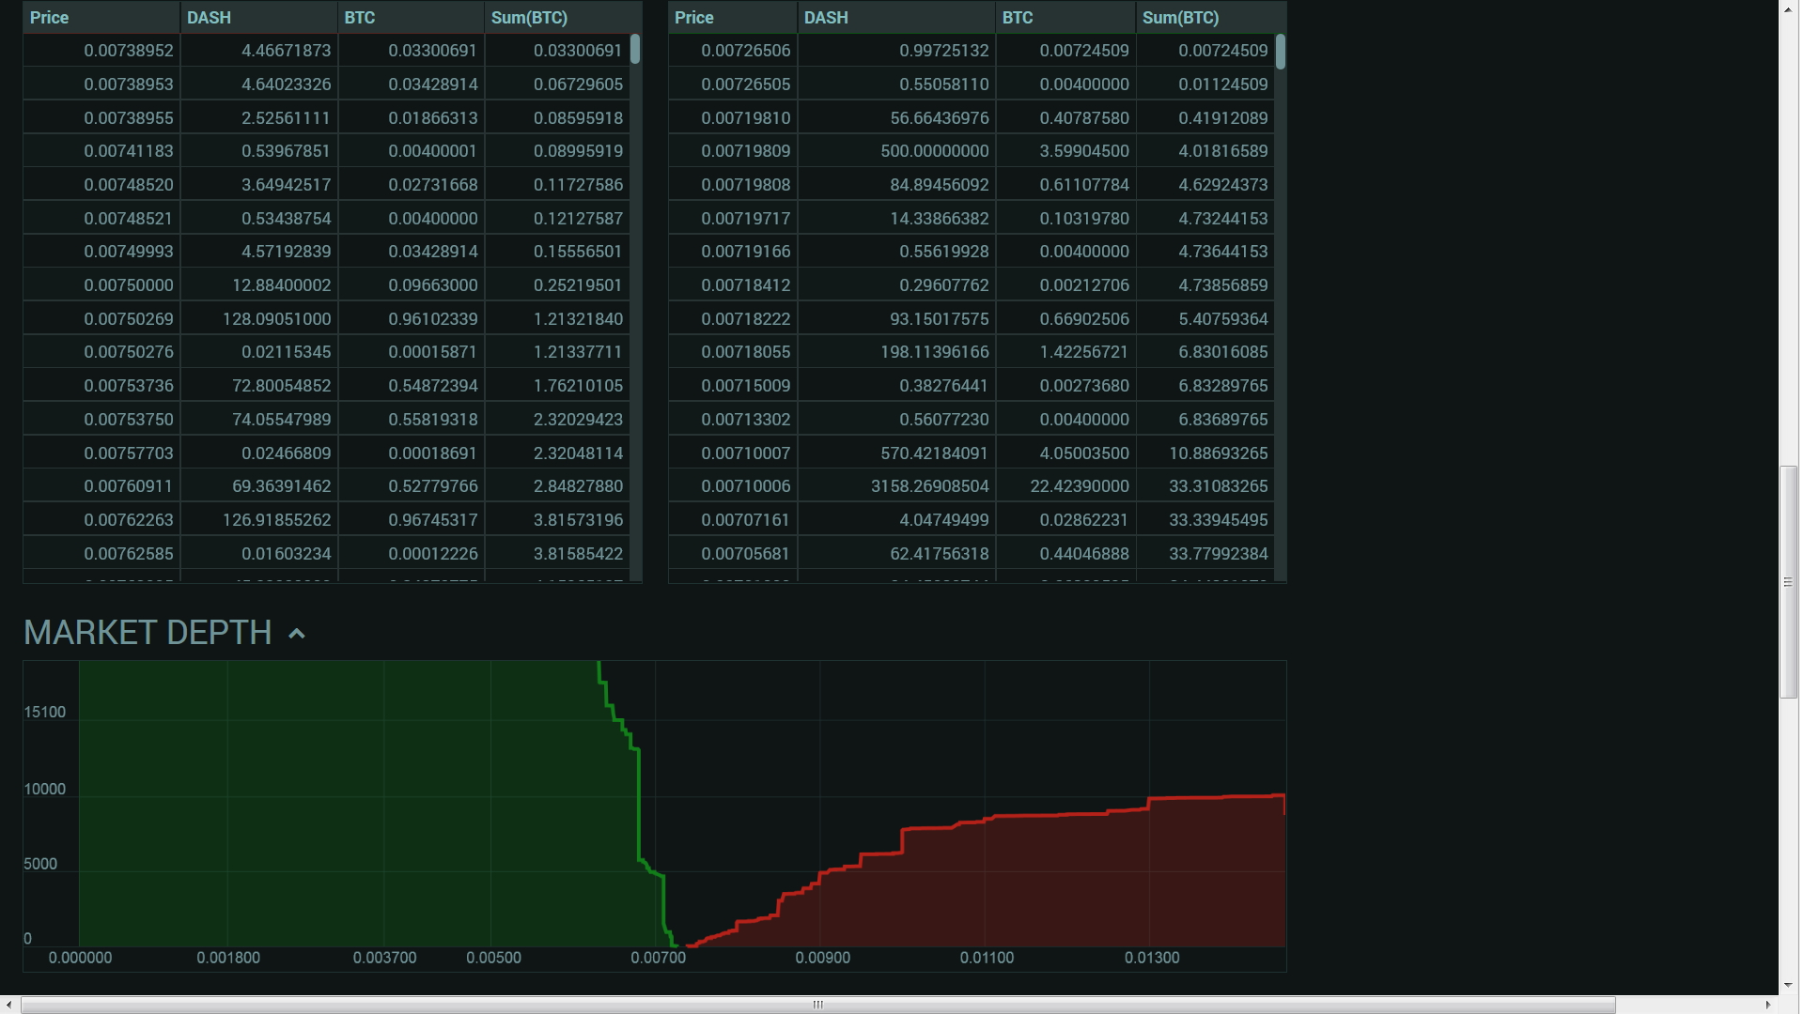The height and width of the screenshot is (1014, 1804).
Task: Select buy order price 0.00719808
Action: tap(746, 185)
